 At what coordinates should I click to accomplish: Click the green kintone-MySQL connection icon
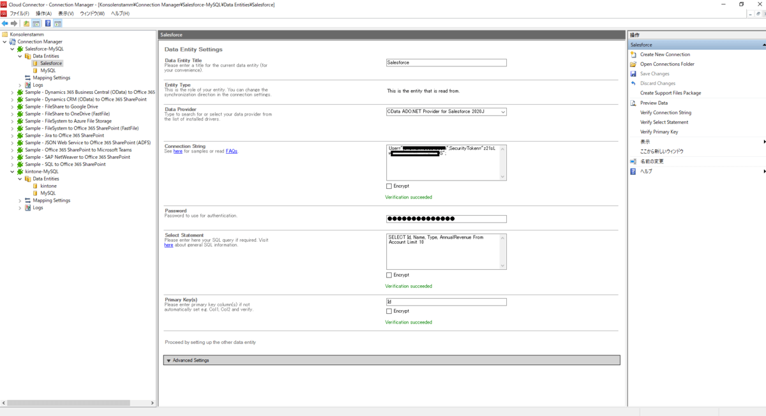coord(20,171)
